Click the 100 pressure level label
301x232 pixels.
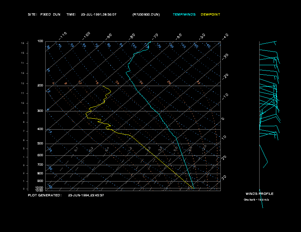click(40, 41)
